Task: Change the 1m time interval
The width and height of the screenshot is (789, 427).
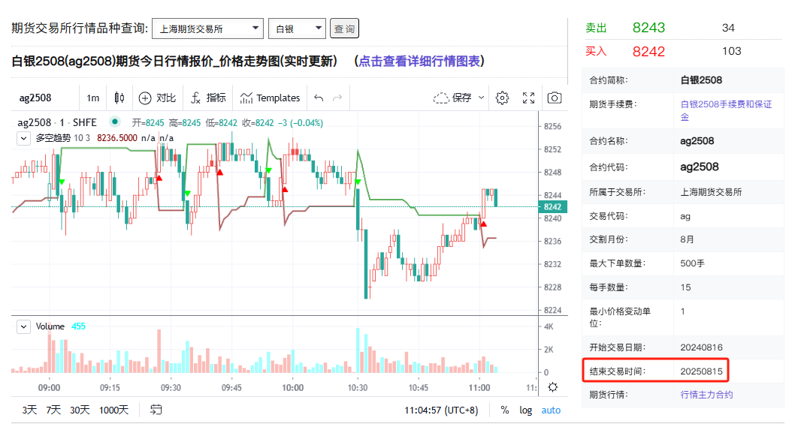Action: coord(93,98)
